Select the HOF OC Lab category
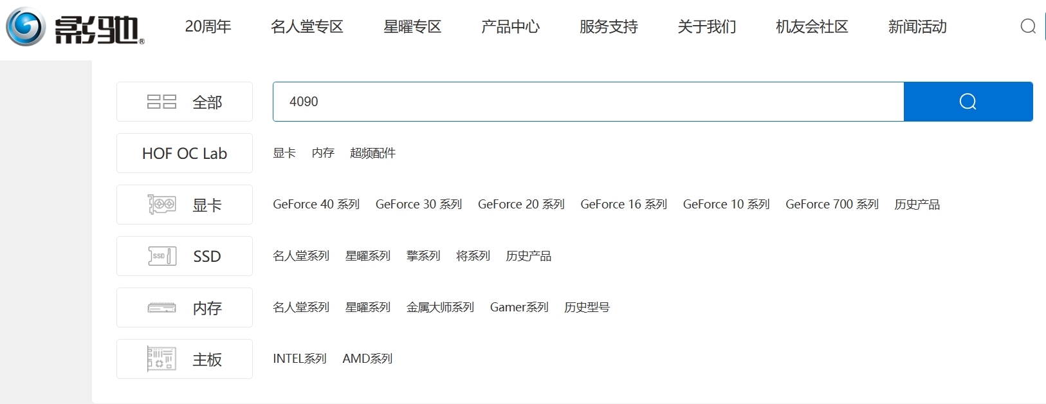Viewport: 1046px width, 404px height. 185,153
